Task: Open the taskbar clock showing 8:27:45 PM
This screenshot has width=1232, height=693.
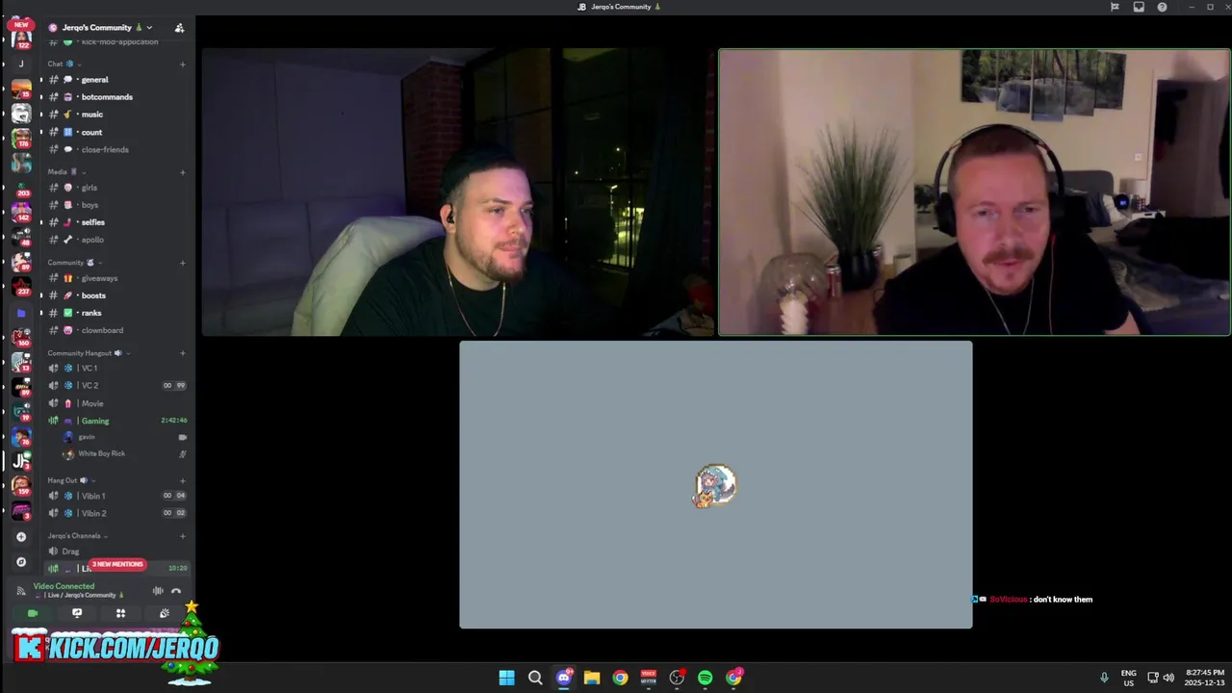Action: 1205,678
